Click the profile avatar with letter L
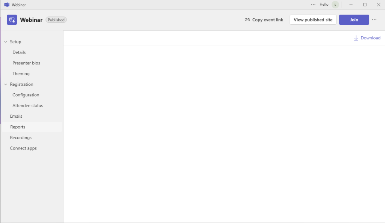Screen dimensions: 385x223 [x=335, y=4]
